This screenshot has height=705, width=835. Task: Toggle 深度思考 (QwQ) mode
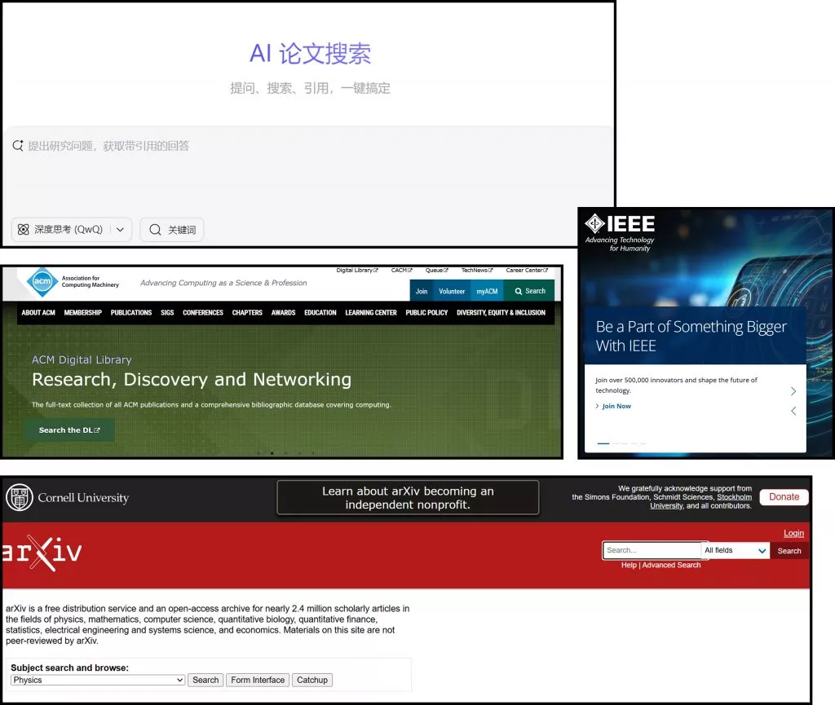coord(65,229)
